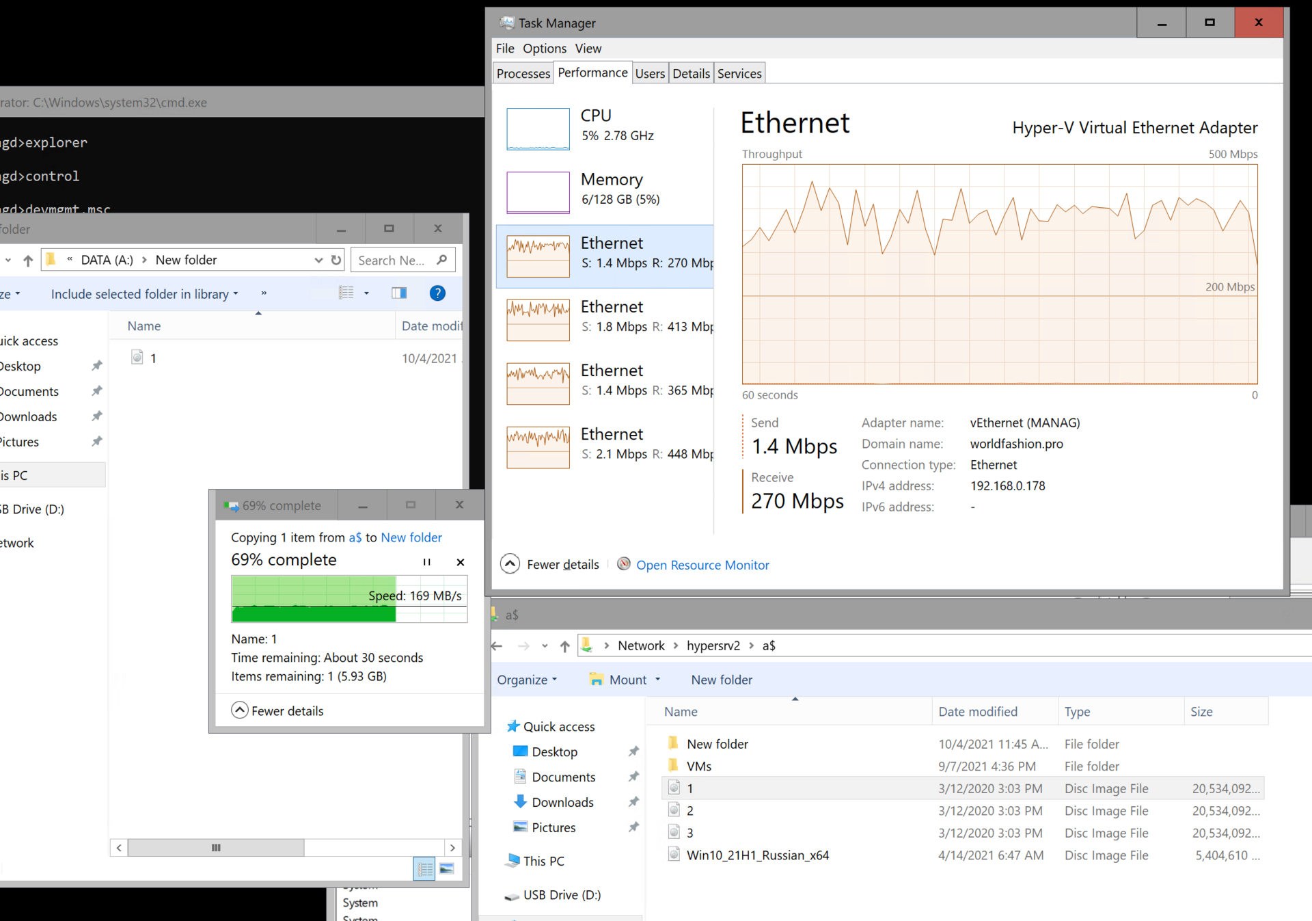Click the Ethernet throughput graph
The height and width of the screenshot is (921, 1312).
tap(1000, 273)
